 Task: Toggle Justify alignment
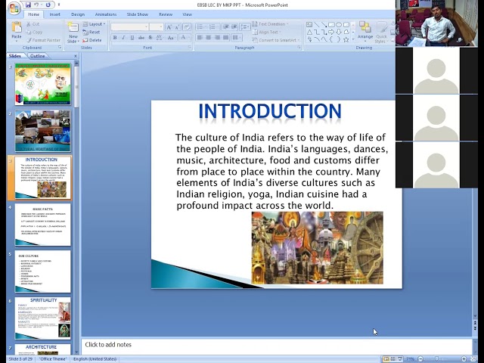tap(226, 38)
